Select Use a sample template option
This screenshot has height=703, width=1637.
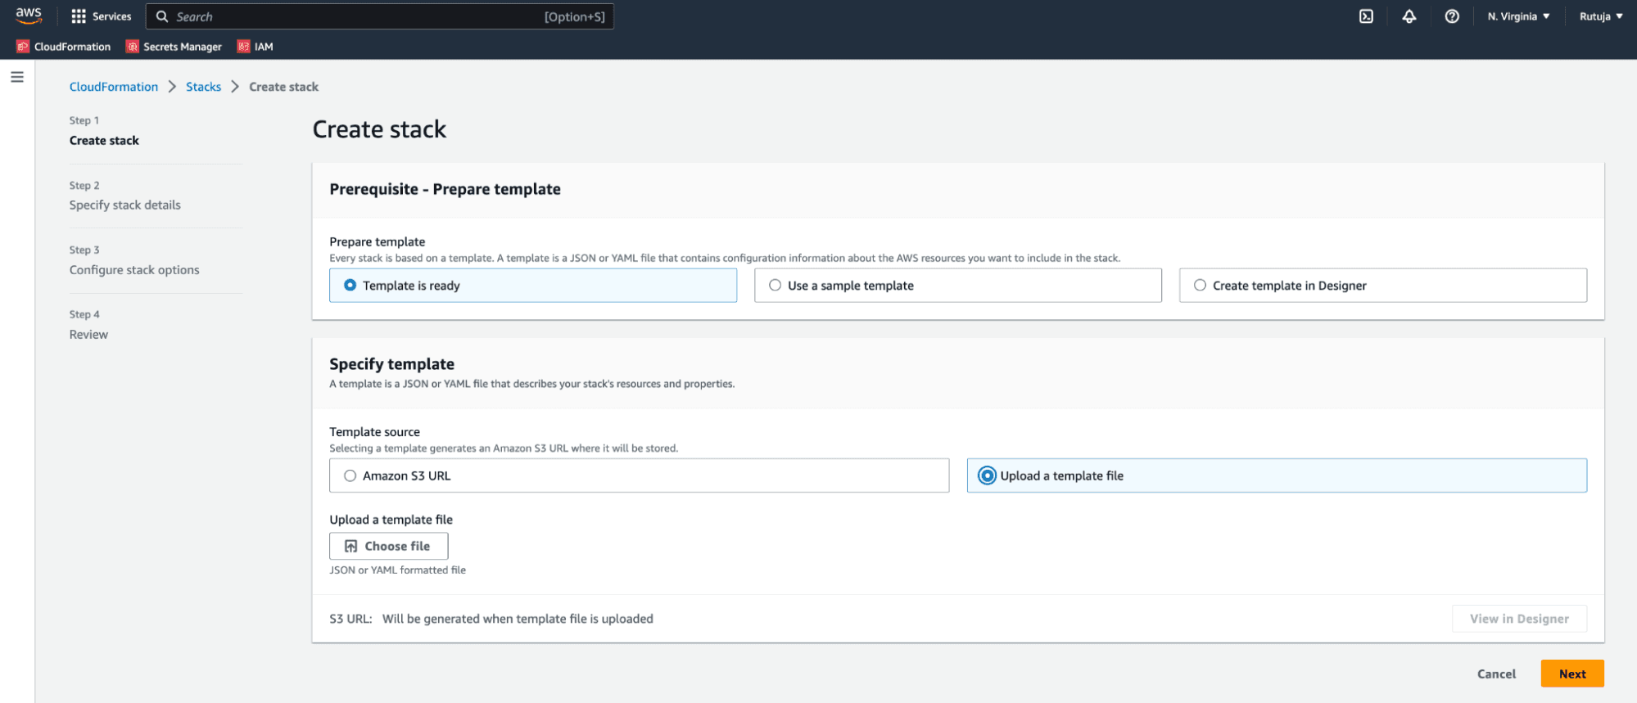coord(775,286)
